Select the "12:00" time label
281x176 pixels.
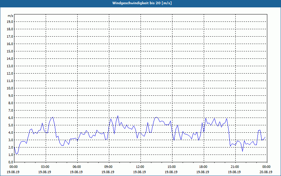coord(140,167)
